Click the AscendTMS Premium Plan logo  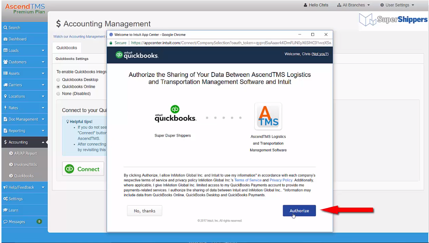(x=25, y=8)
